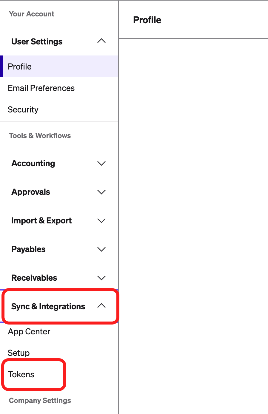The image size is (268, 414).
Task: Expand Payables via its chevron icon
Action: (x=101, y=249)
